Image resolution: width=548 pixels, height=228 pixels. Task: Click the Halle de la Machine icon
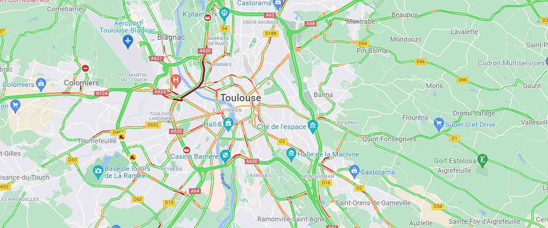click(291, 154)
